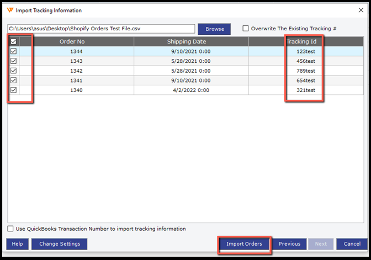
Task: Enable Overwrite The Existing Tracking # option
Action: point(246,29)
